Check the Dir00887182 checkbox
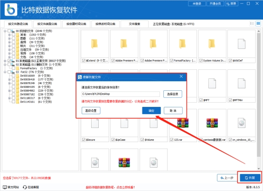The image size is (263, 191). coord(14,95)
